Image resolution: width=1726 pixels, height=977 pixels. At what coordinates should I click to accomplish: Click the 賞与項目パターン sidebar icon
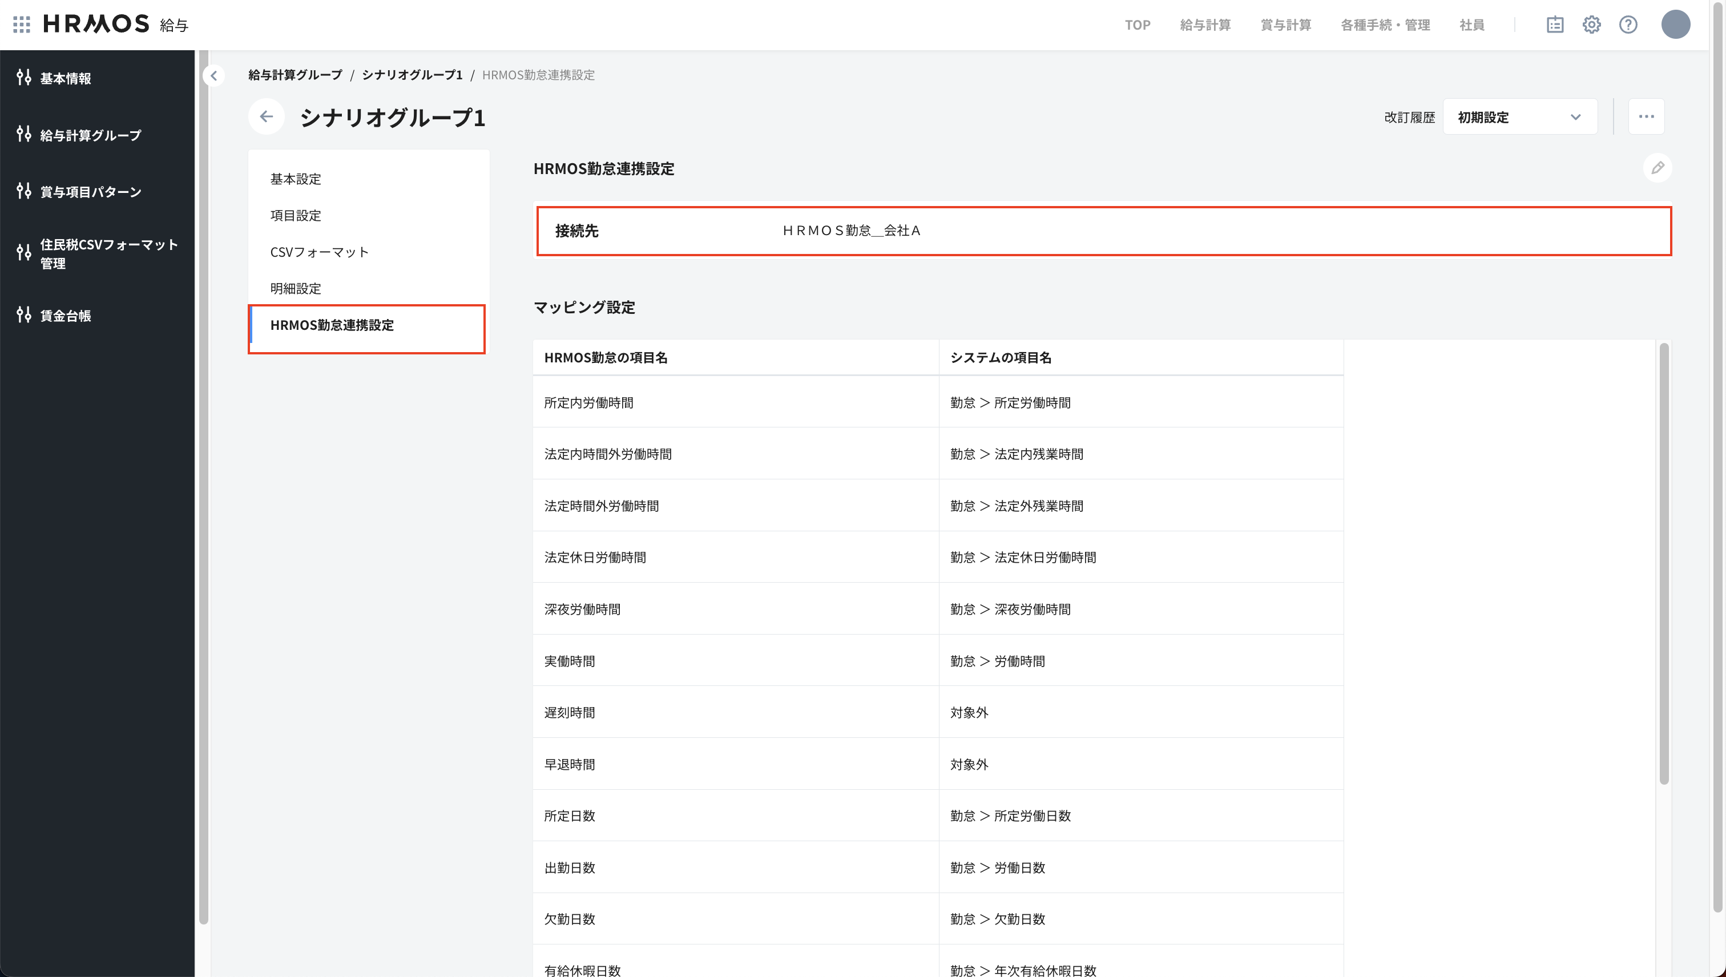pos(23,191)
